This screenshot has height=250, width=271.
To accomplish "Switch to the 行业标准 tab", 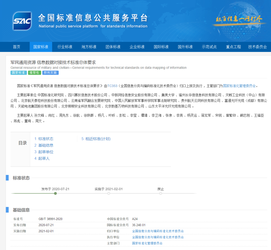I will click(65, 47).
